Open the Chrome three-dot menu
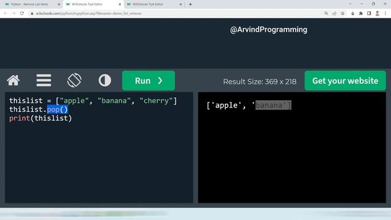This screenshot has height=220, width=391. pos(386,13)
